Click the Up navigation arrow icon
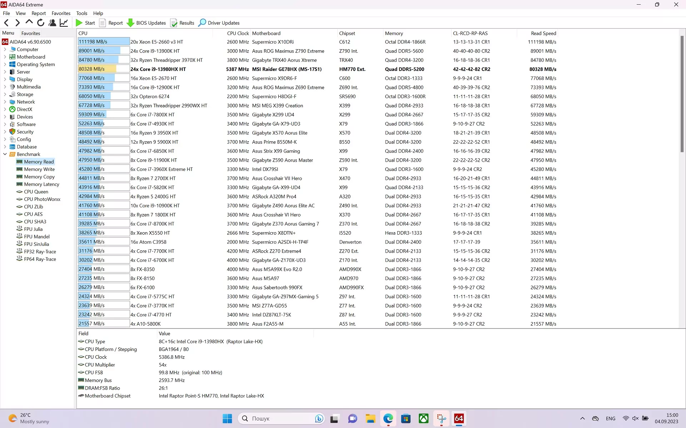Screen dimensions: 686x428 tap(29, 22)
